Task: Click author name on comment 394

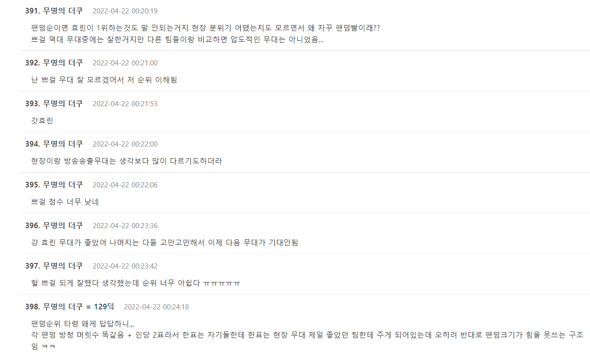Action: (x=63, y=144)
